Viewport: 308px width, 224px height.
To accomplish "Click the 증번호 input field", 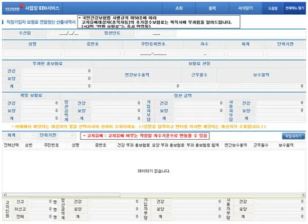I will pyautogui.click(x=92, y=54).
